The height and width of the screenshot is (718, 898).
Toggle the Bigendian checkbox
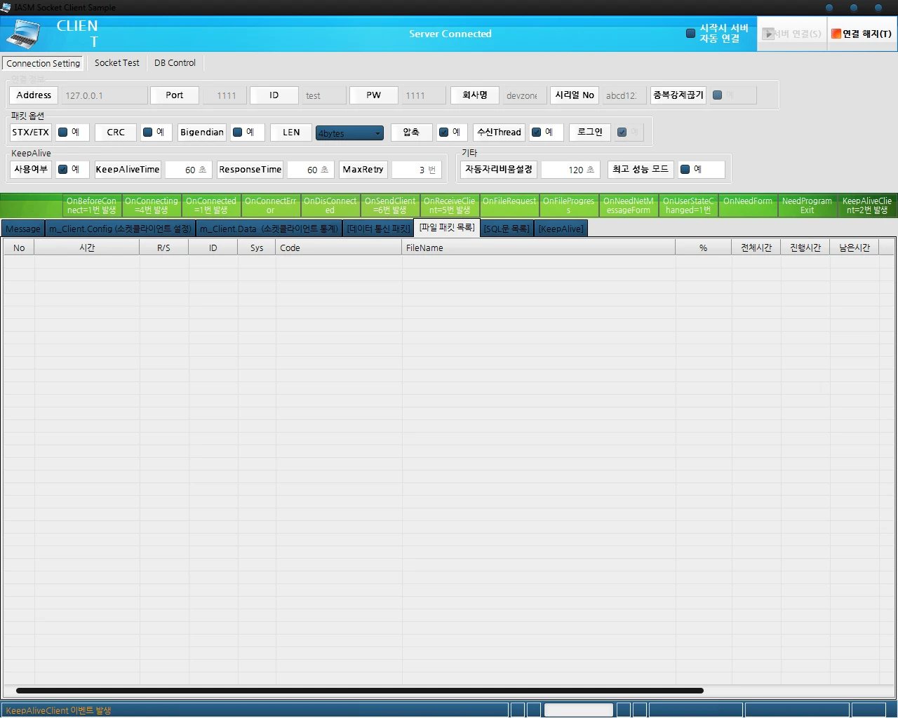point(237,132)
